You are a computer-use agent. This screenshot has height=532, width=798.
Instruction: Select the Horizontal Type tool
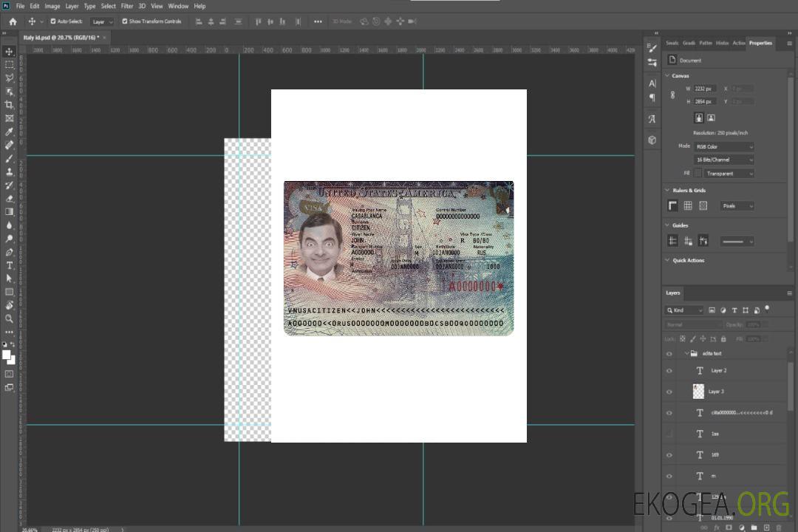pyautogui.click(x=10, y=265)
